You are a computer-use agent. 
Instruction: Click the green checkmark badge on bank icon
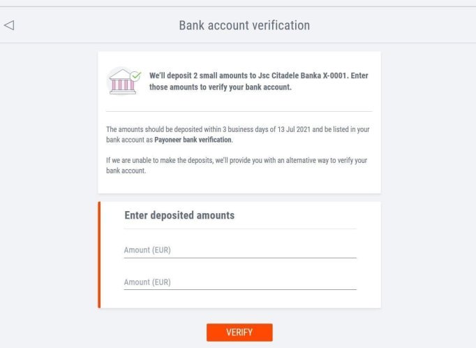(135, 75)
